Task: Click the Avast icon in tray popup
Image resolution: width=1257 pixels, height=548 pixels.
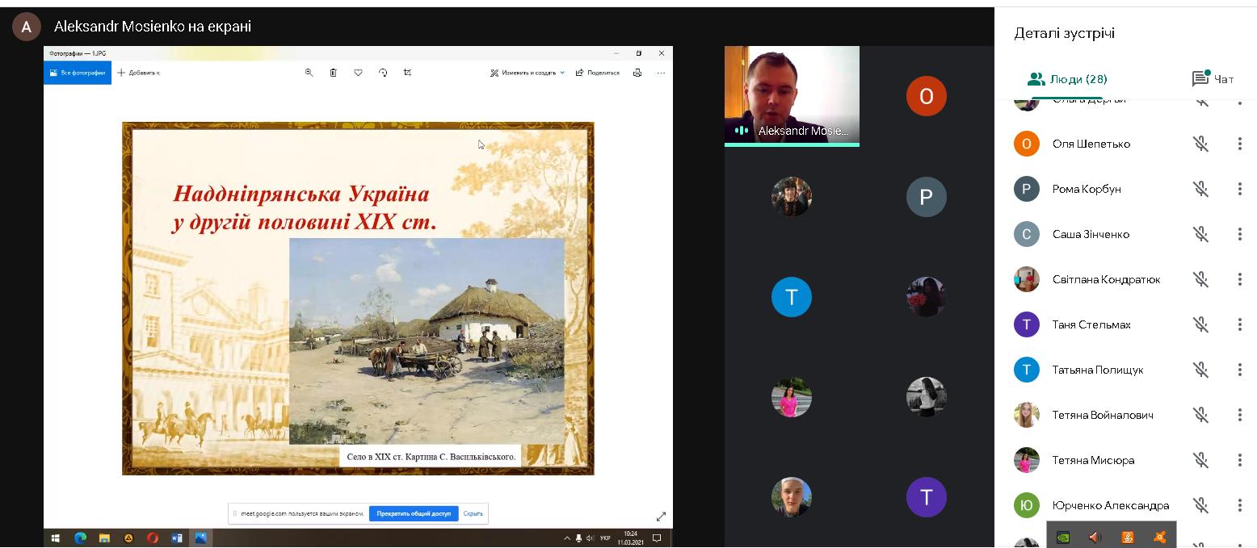Action: point(1160,537)
